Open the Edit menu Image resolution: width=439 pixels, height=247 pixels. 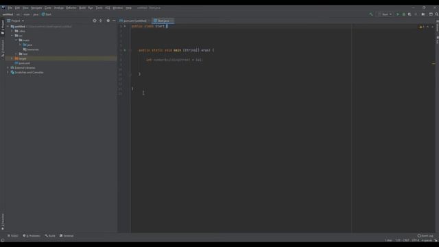[17, 8]
